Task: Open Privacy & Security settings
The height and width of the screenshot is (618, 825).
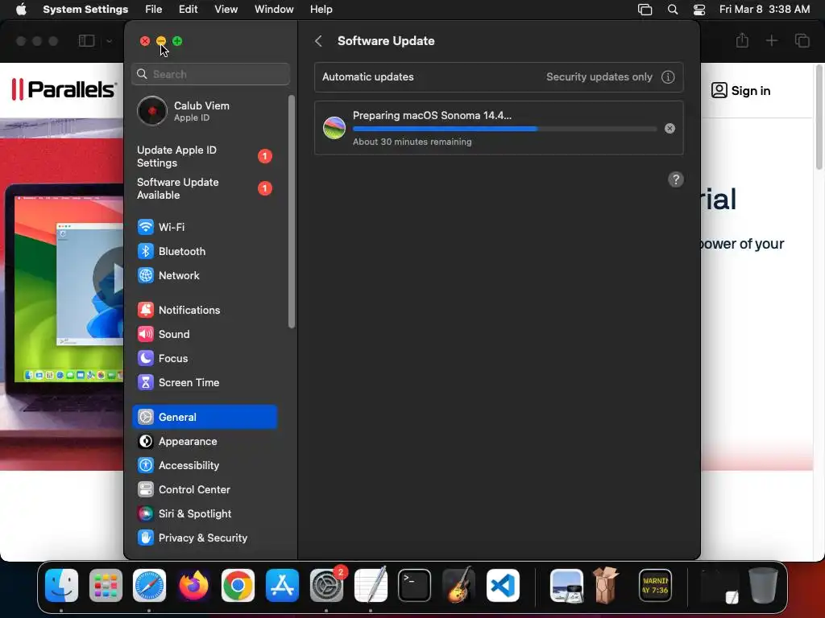Action: click(205, 538)
